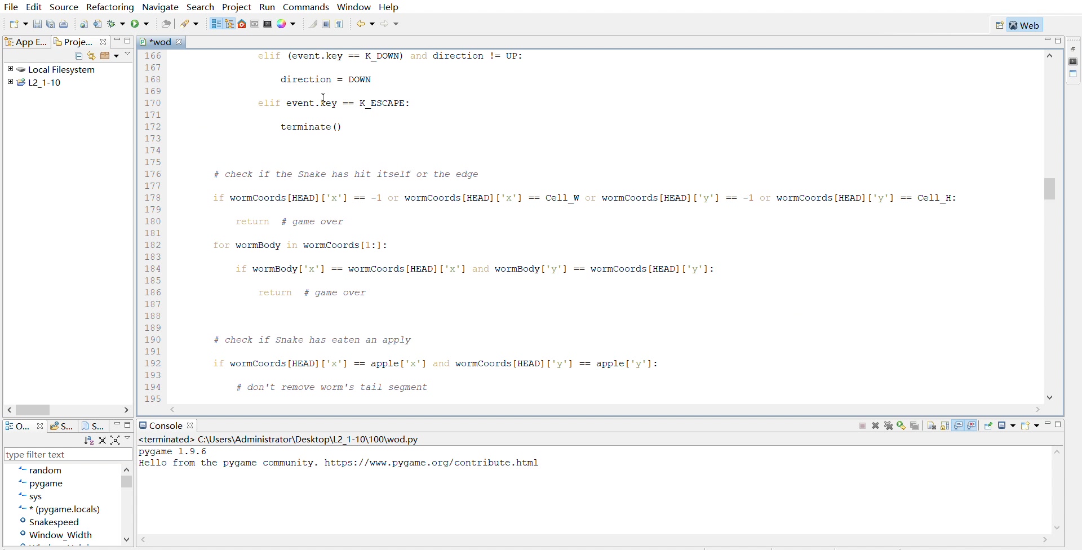The image size is (1082, 550).
Task: Open the Back history dropdown arrow
Action: click(373, 25)
